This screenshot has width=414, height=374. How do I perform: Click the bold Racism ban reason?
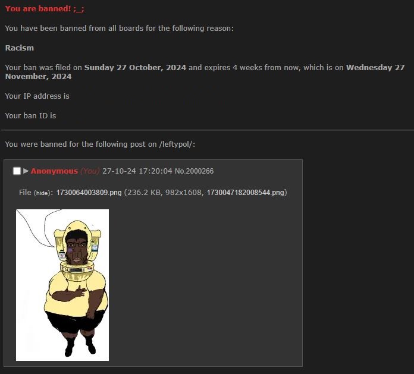click(x=20, y=48)
